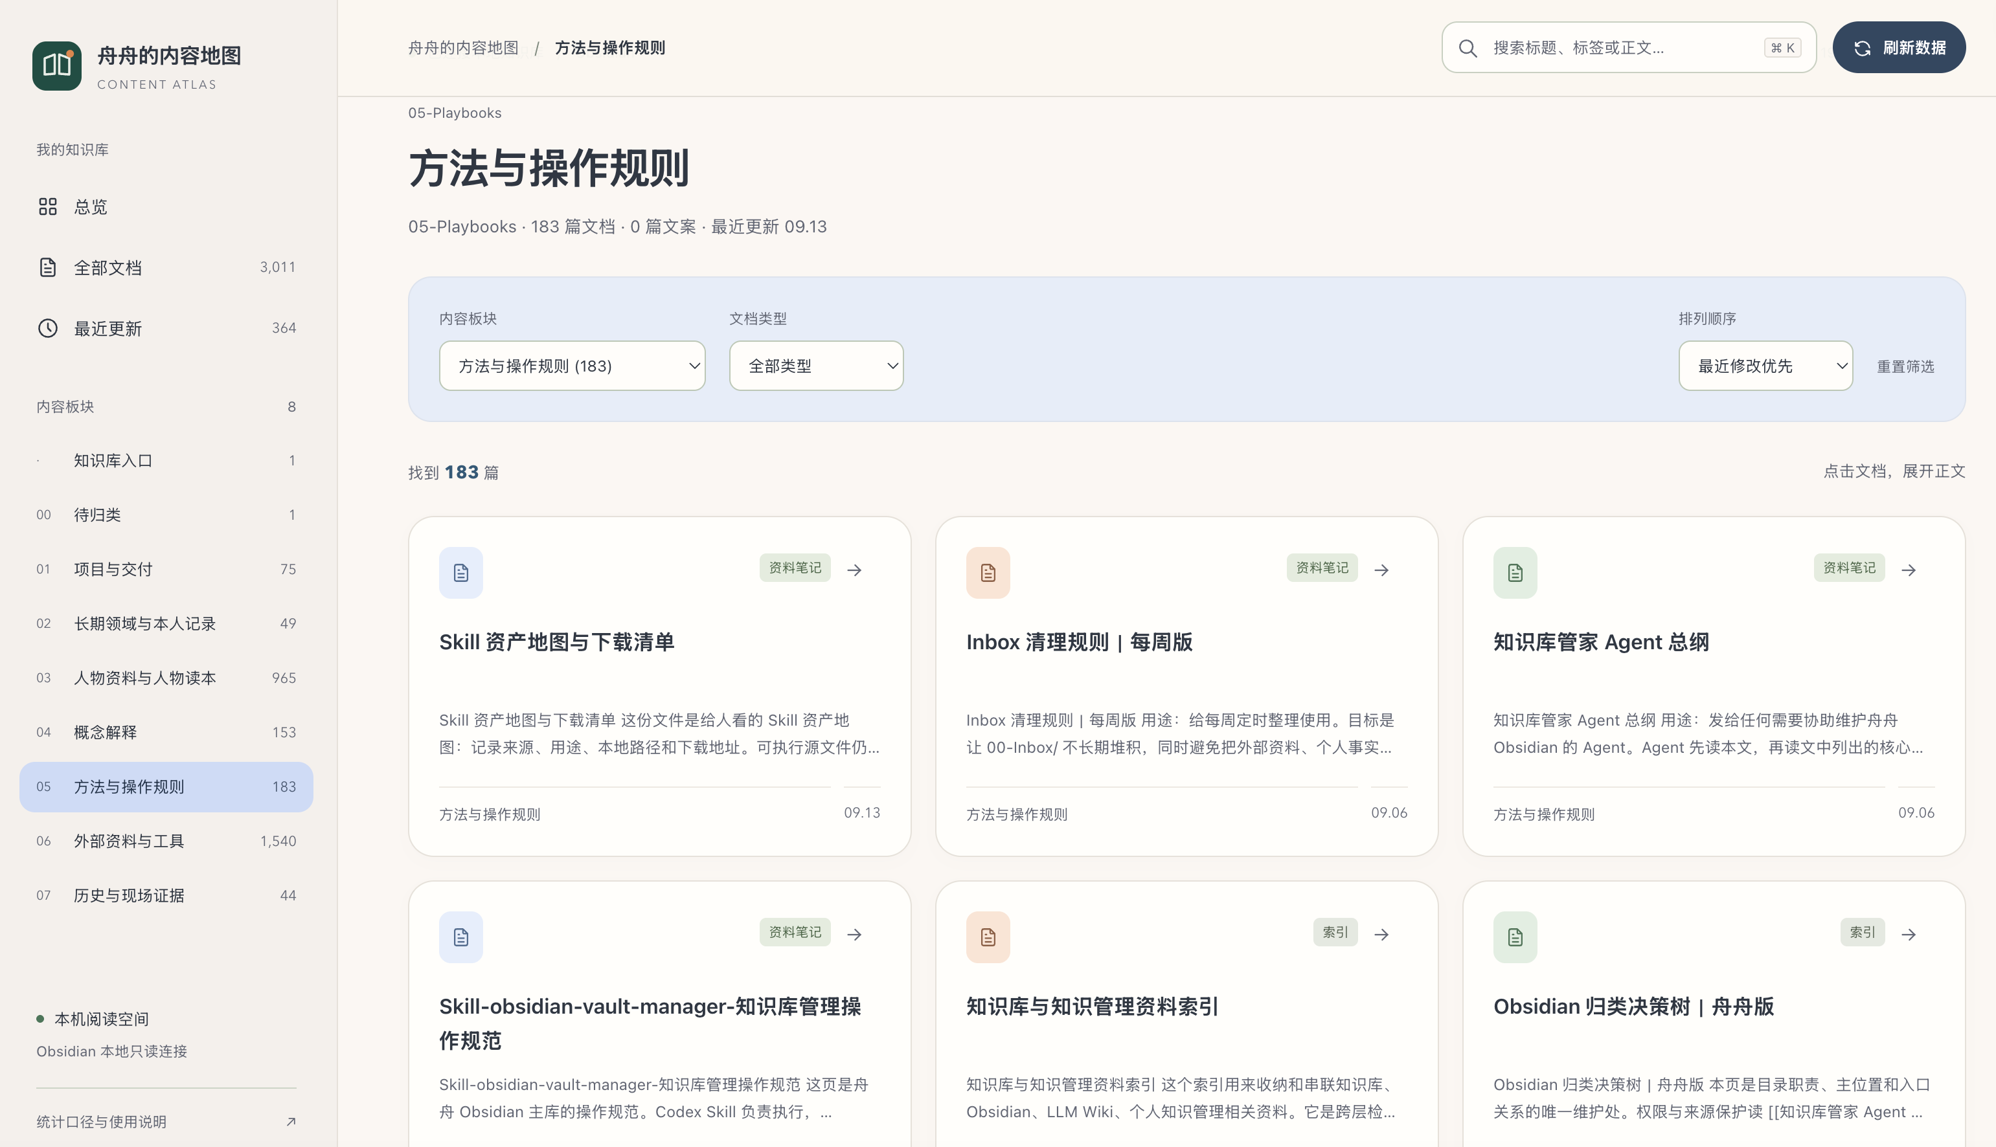
Task: Click green document icon on Obsidian 归类决策树 card
Action: (x=1515, y=937)
